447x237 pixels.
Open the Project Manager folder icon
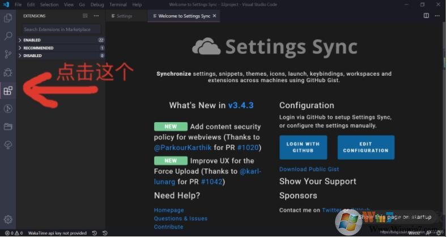point(8,127)
